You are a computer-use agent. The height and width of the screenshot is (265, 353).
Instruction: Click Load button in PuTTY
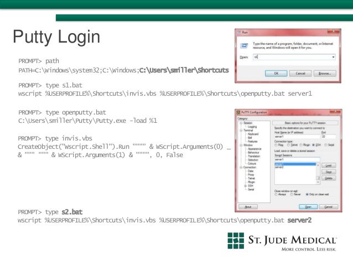[329, 165]
